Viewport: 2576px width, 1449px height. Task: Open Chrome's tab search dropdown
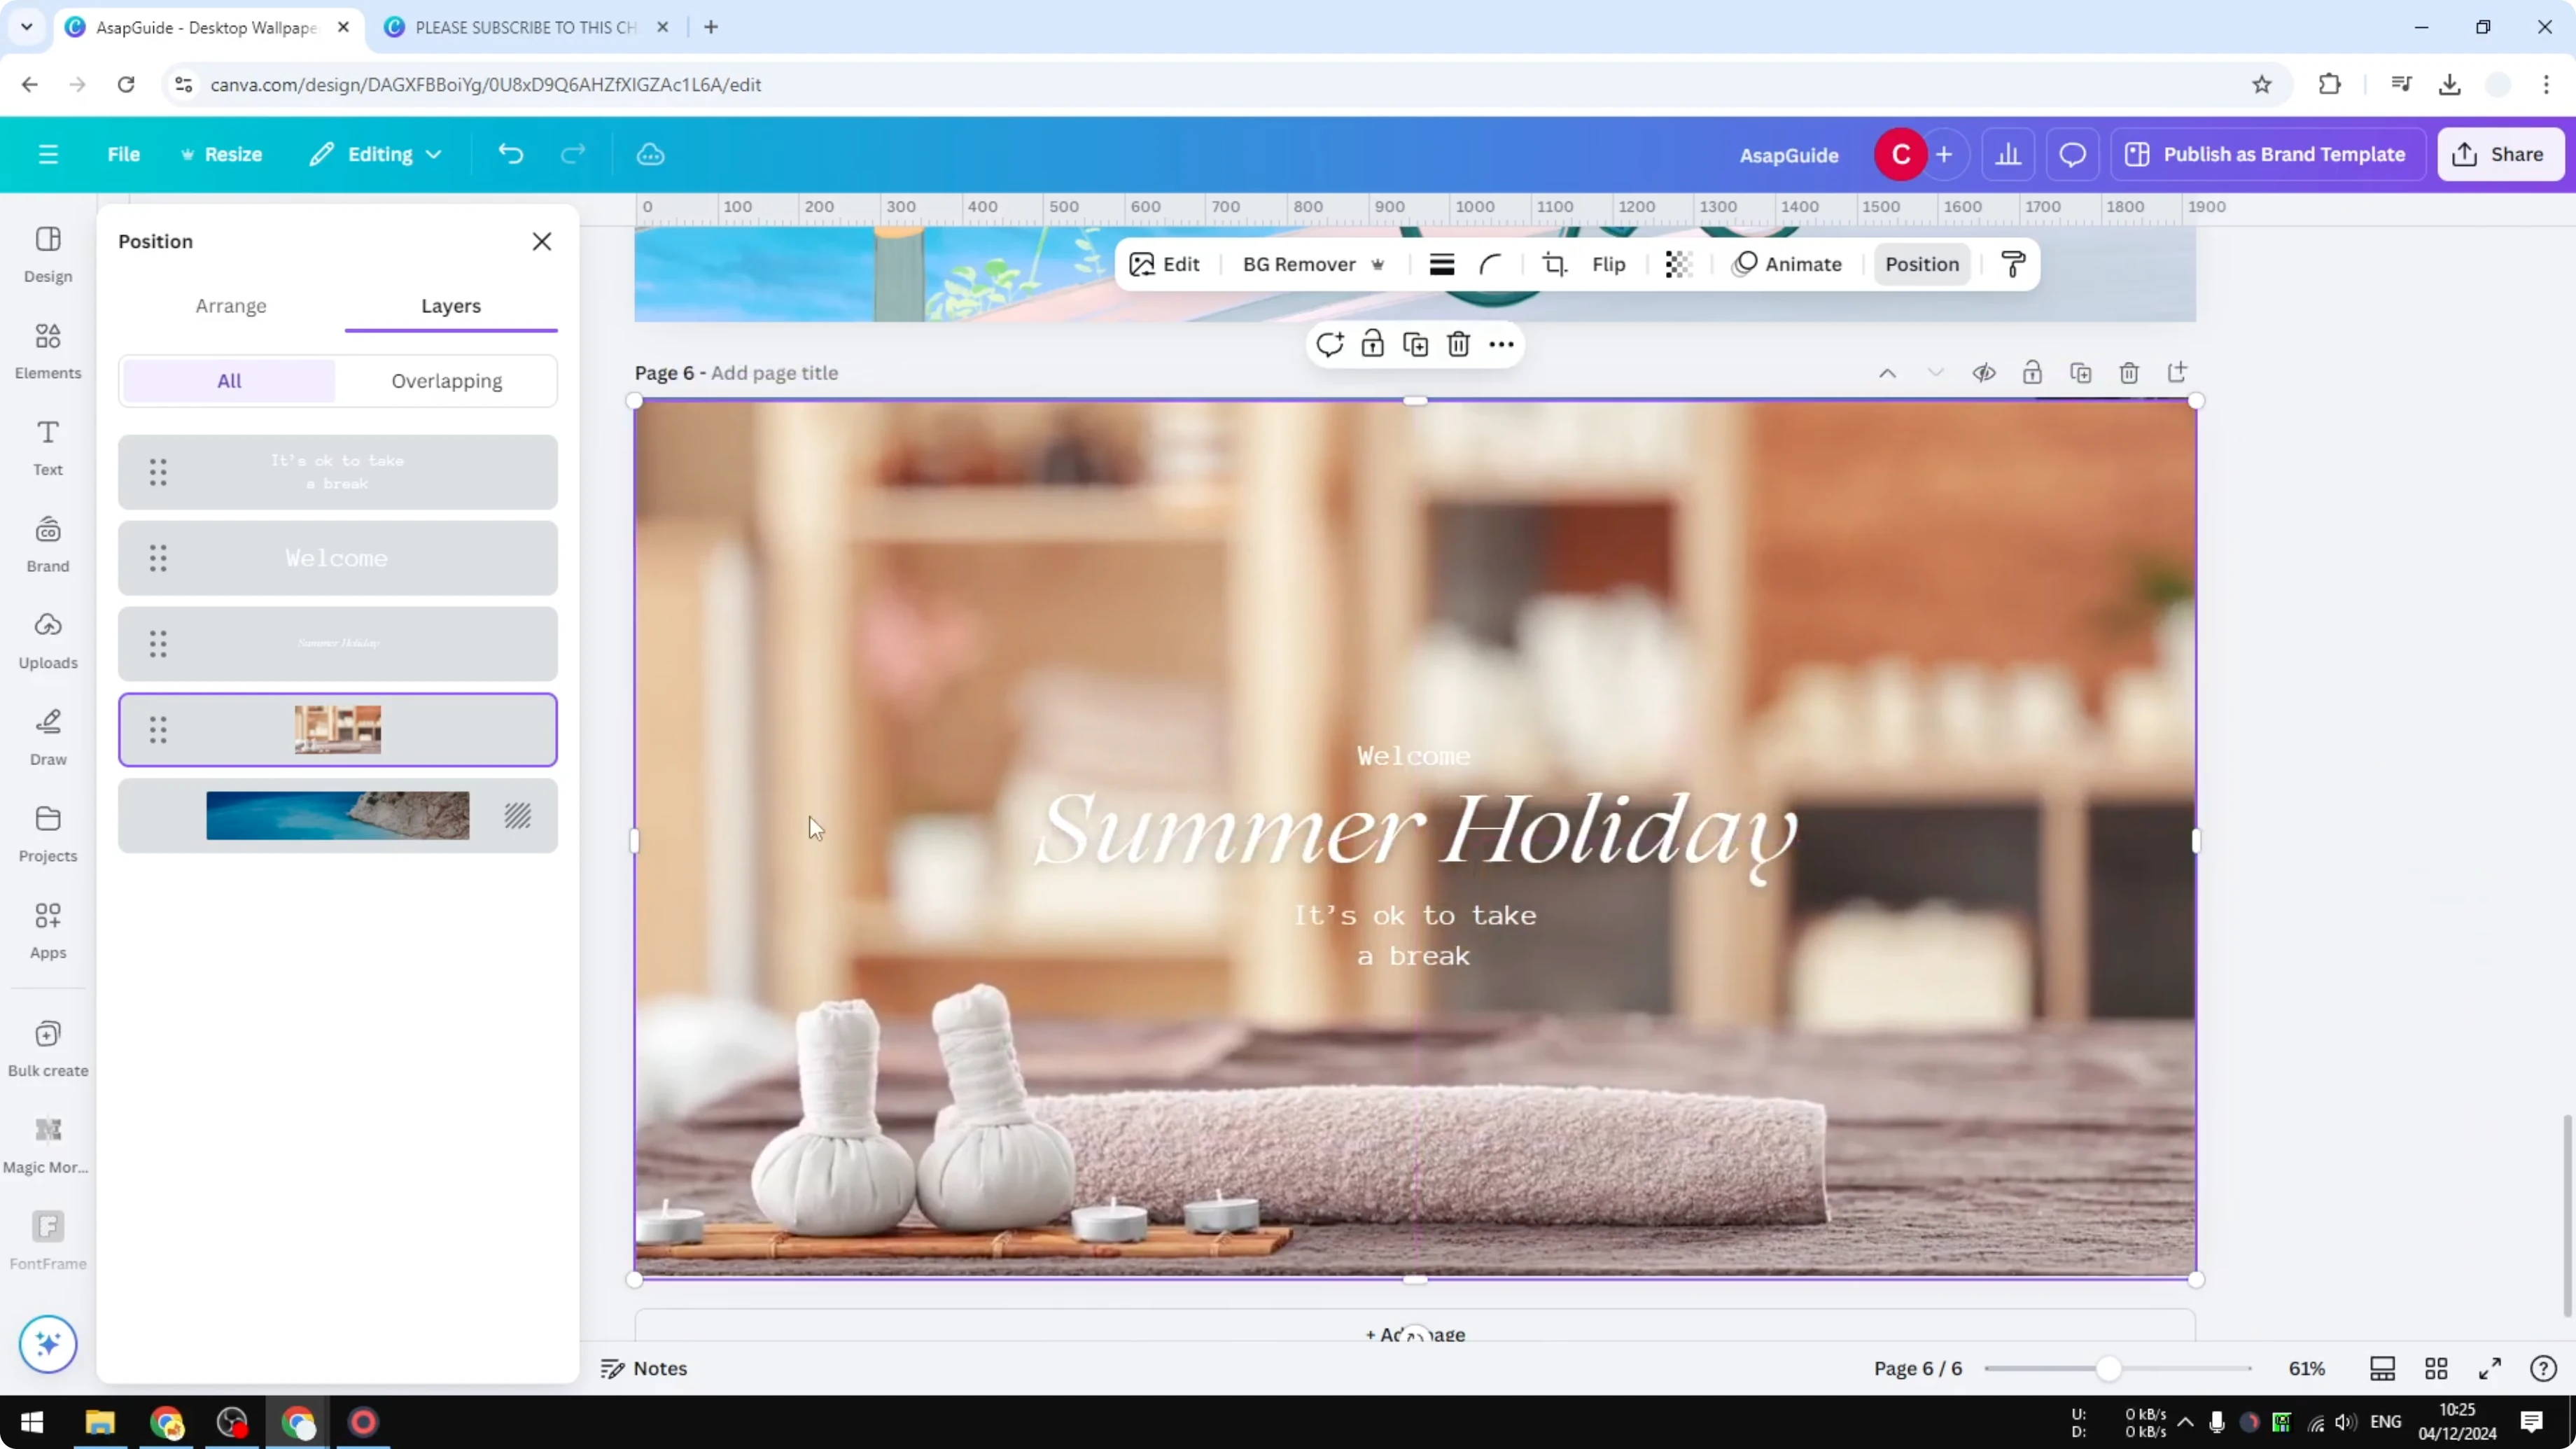click(26, 27)
